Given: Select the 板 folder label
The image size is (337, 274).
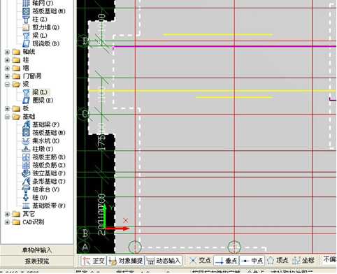Looking at the screenshot, I should 26,108.
